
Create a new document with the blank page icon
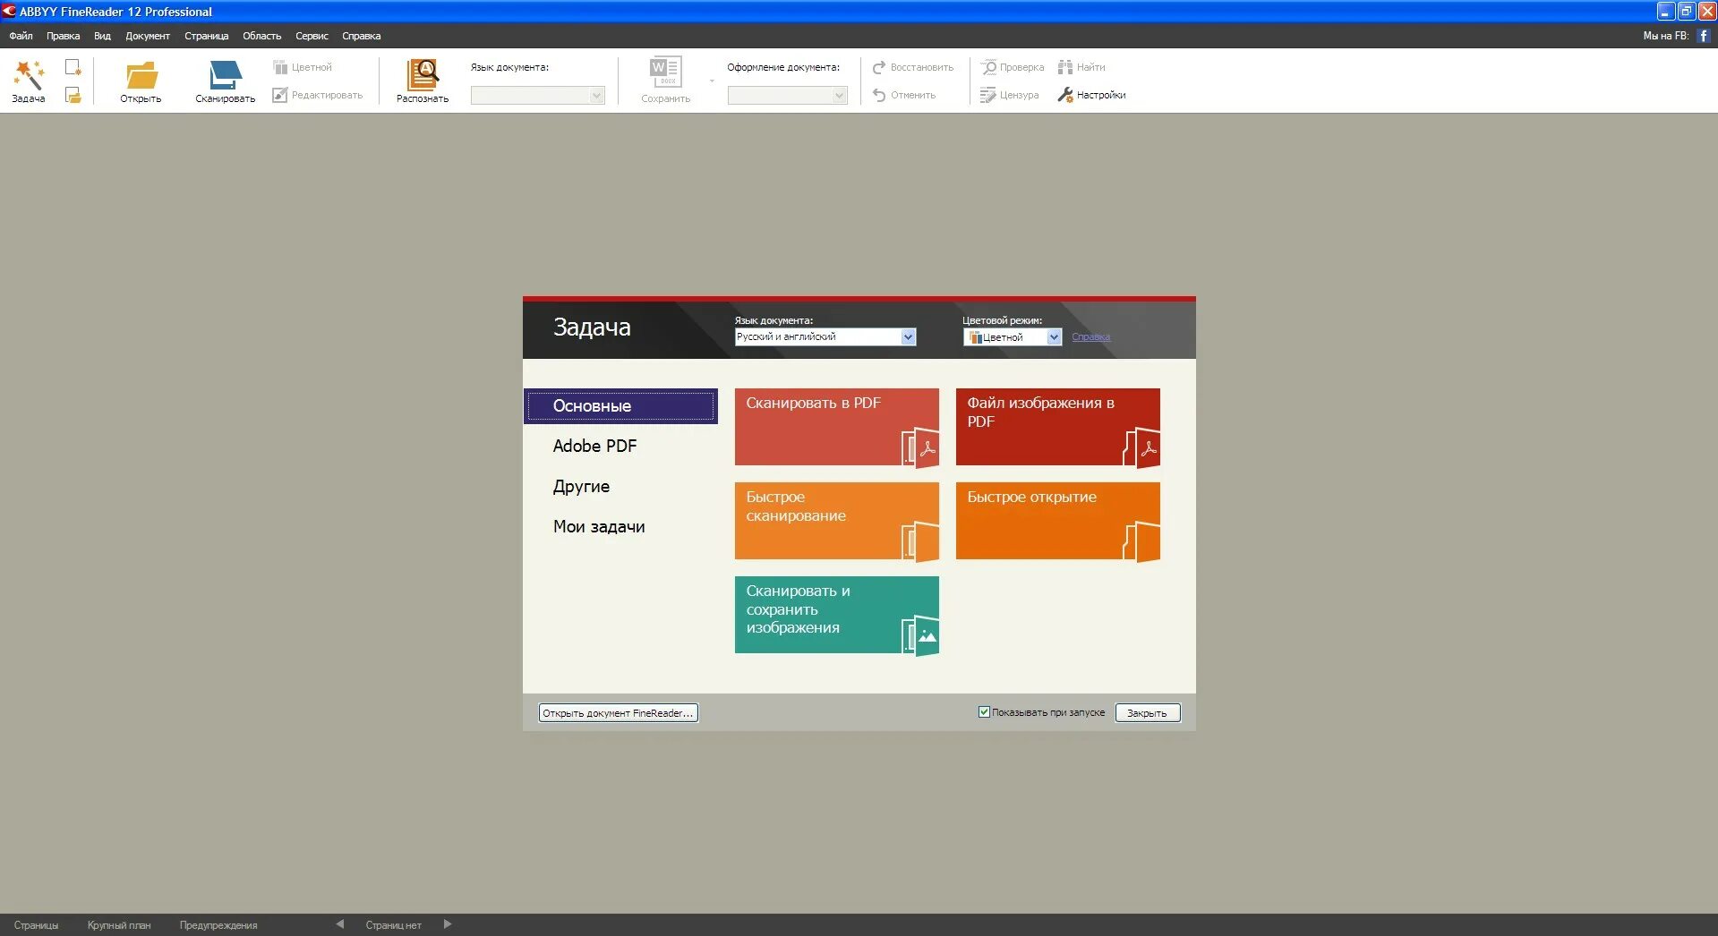point(73,67)
